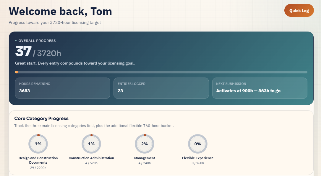Image resolution: width=321 pixels, height=176 pixels.
Task: Select the Hours Remaining card
Action: click(x=63, y=88)
